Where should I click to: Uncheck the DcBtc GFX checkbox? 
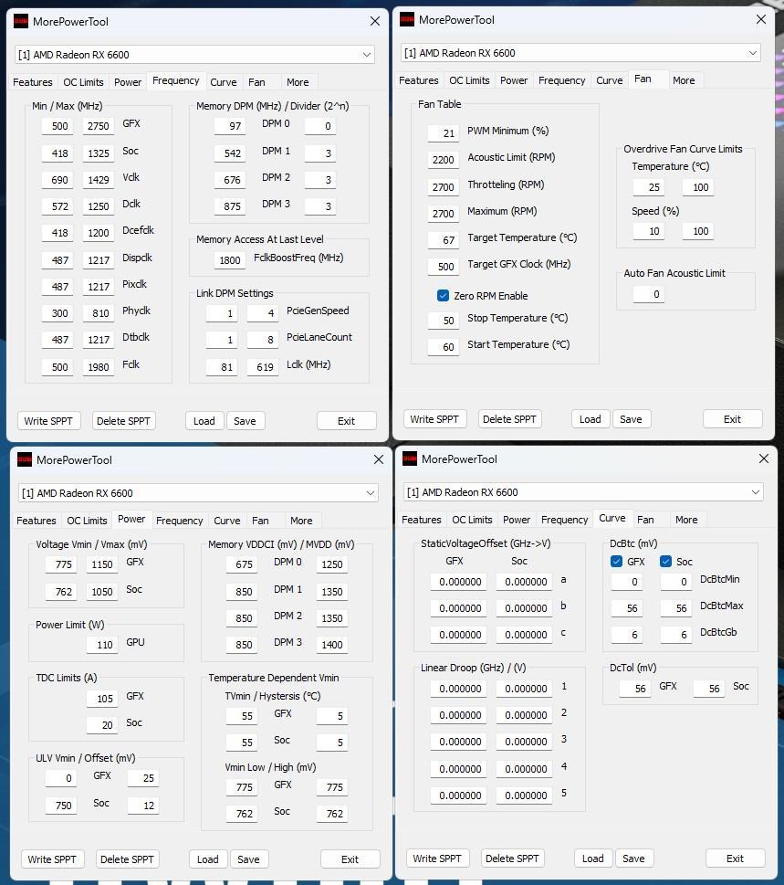[x=616, y=562]
